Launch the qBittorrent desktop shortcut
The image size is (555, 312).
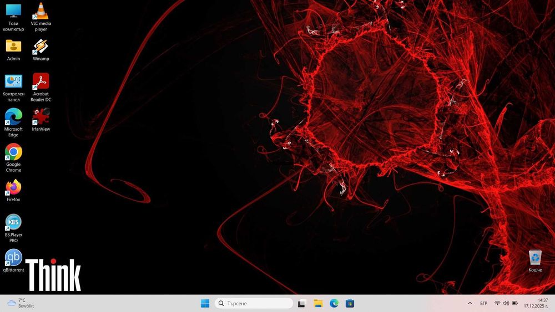(13, 261)
